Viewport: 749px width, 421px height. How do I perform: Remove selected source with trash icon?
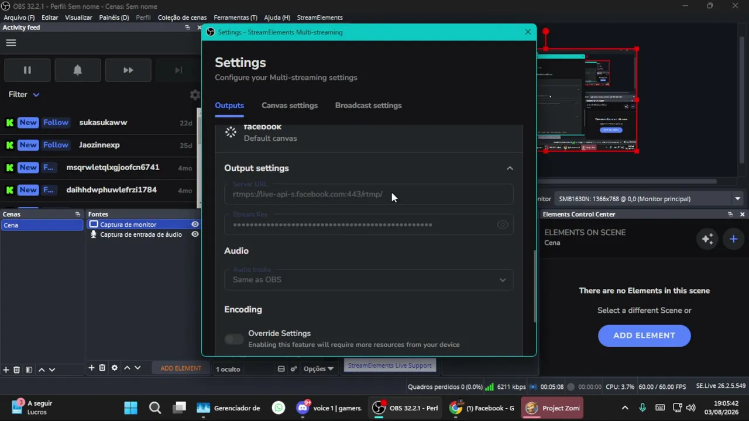pyautogui.click(x=102, y=368)
